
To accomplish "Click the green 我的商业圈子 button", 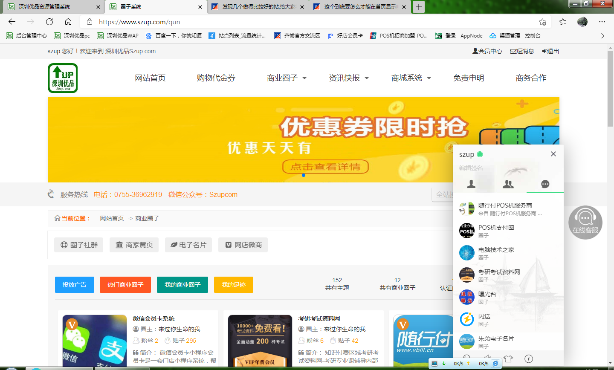I will click(182, 285).
